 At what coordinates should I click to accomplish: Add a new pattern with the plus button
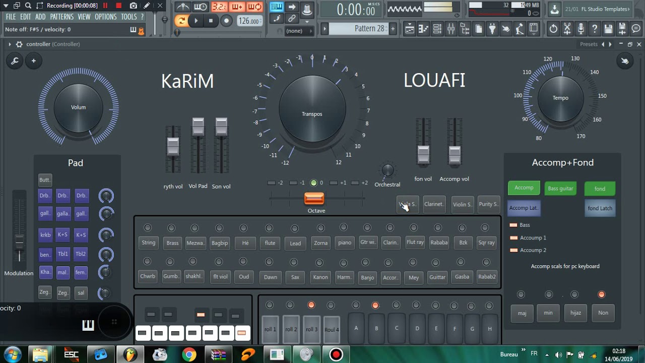393,29
